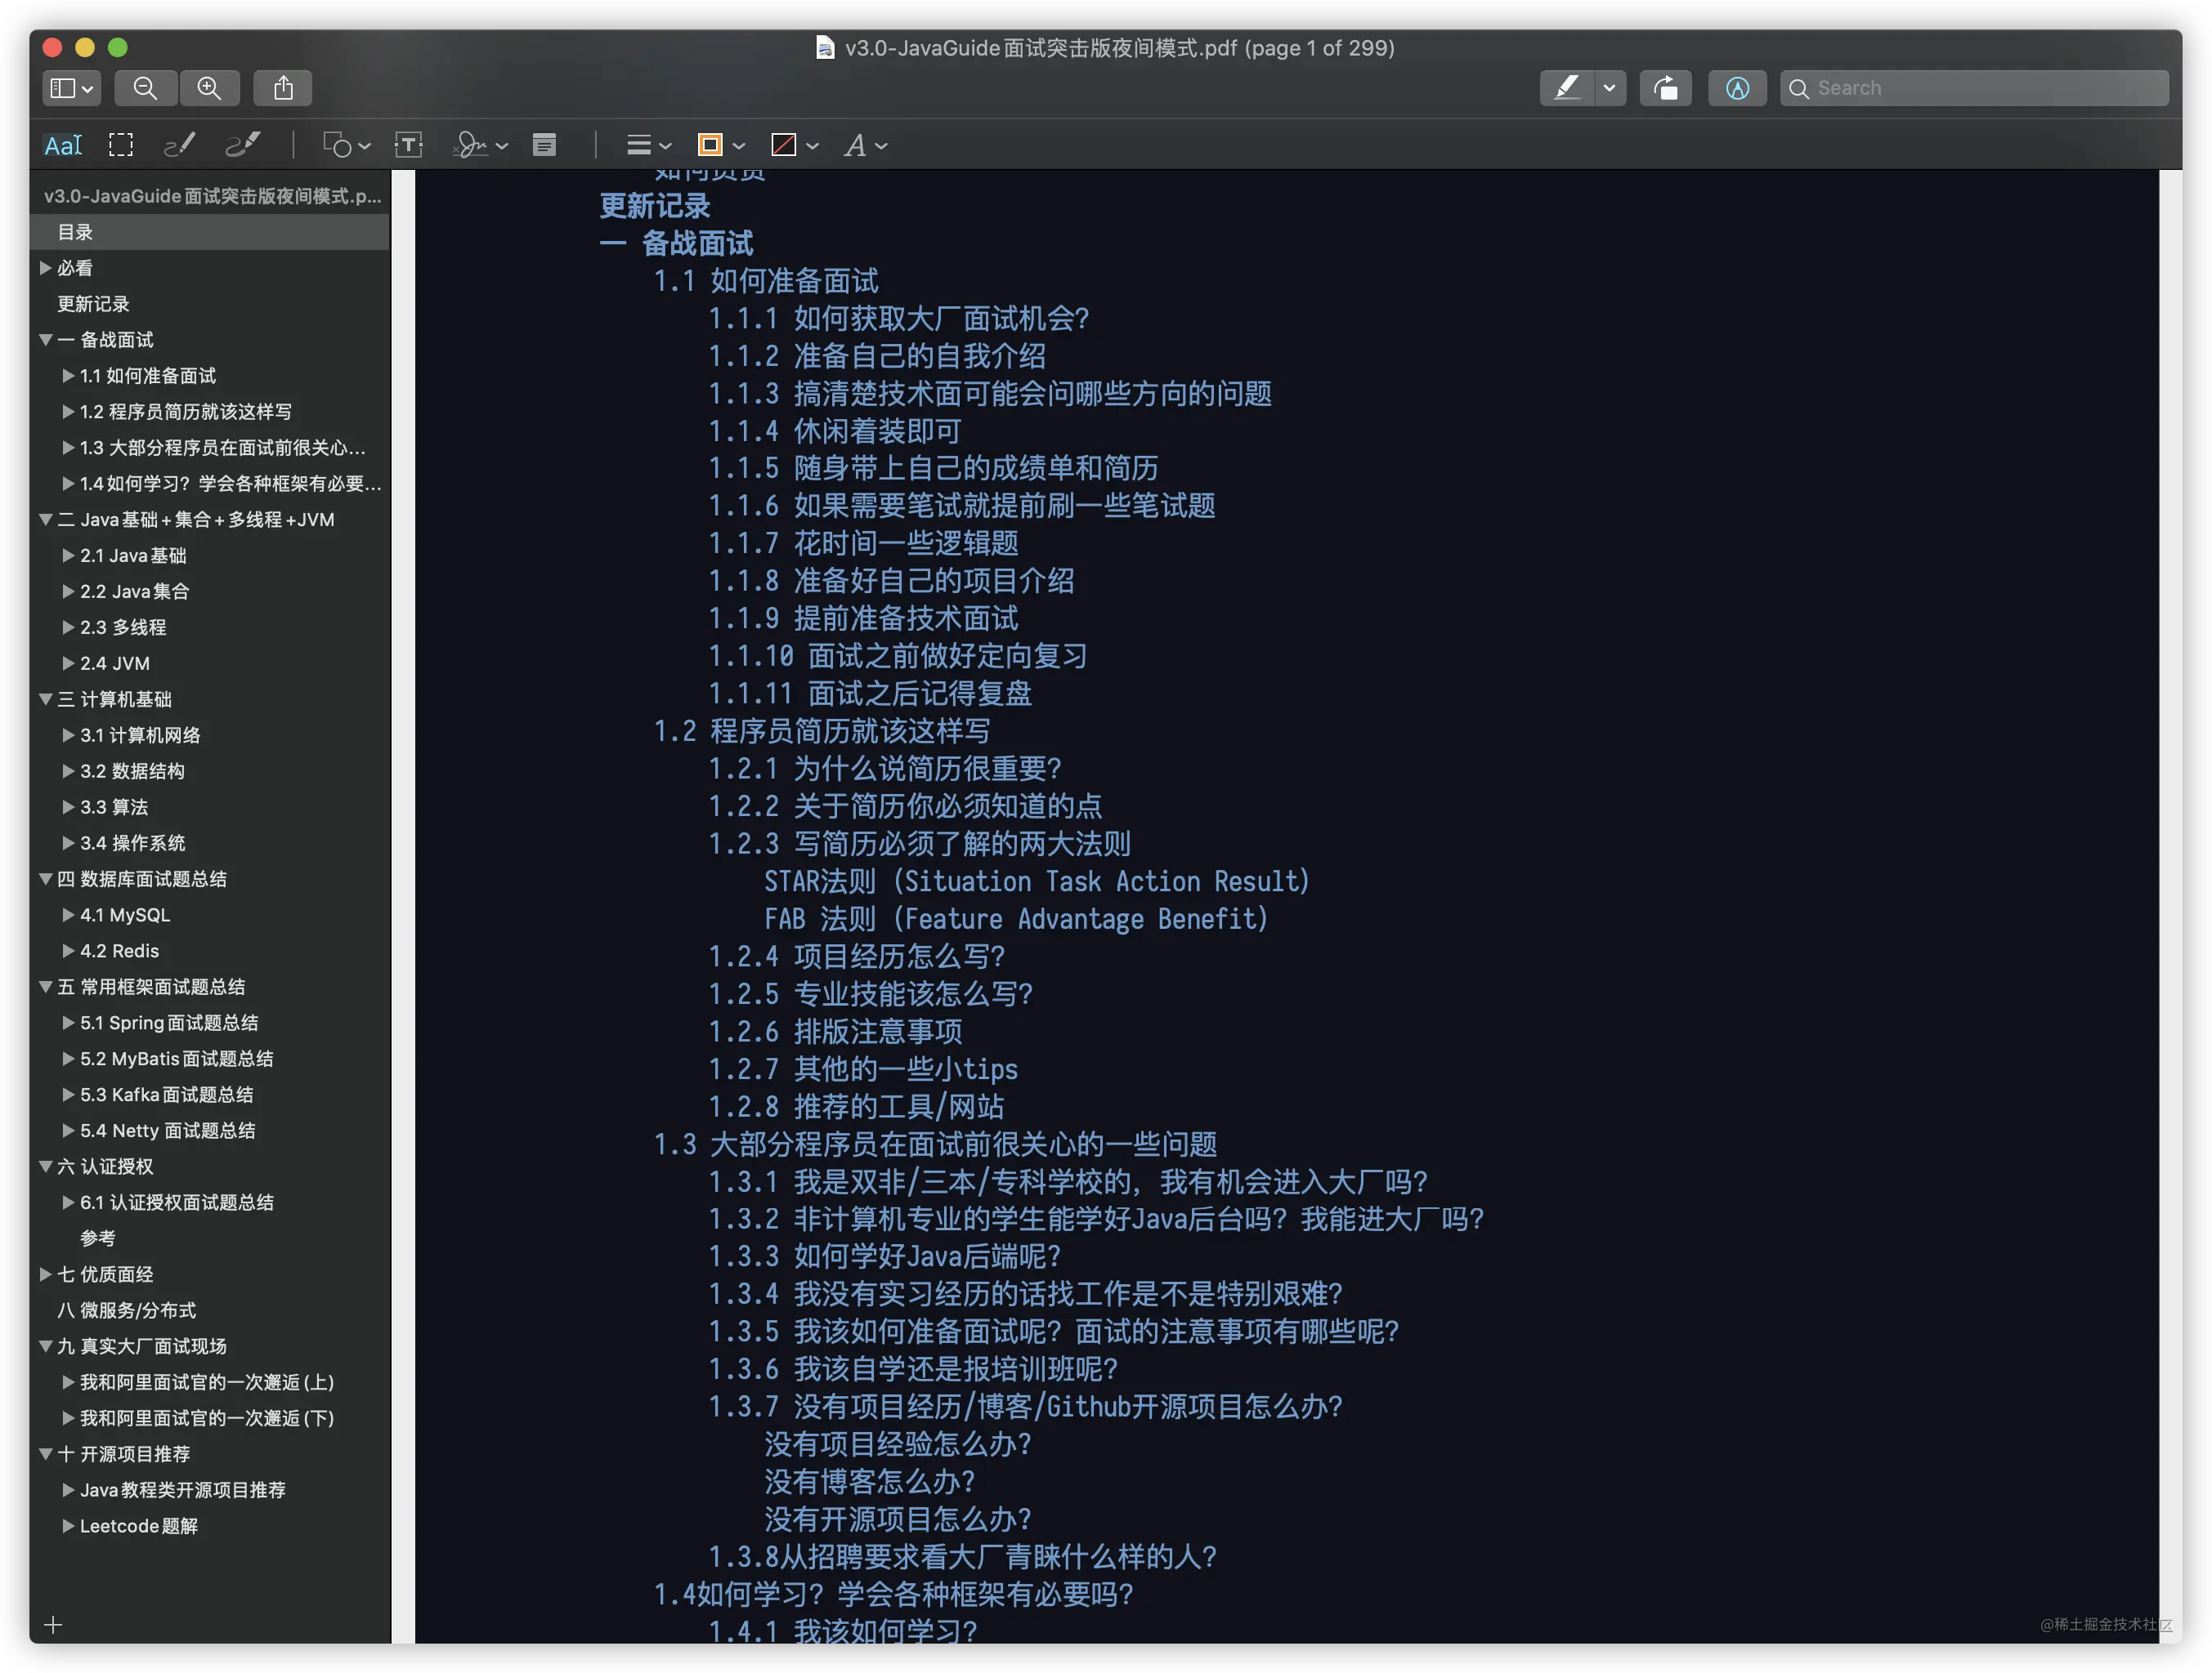Collapse 四 数据库面试题总结 section
The height and width of the screenshot is (1673, 2212).
45,880
